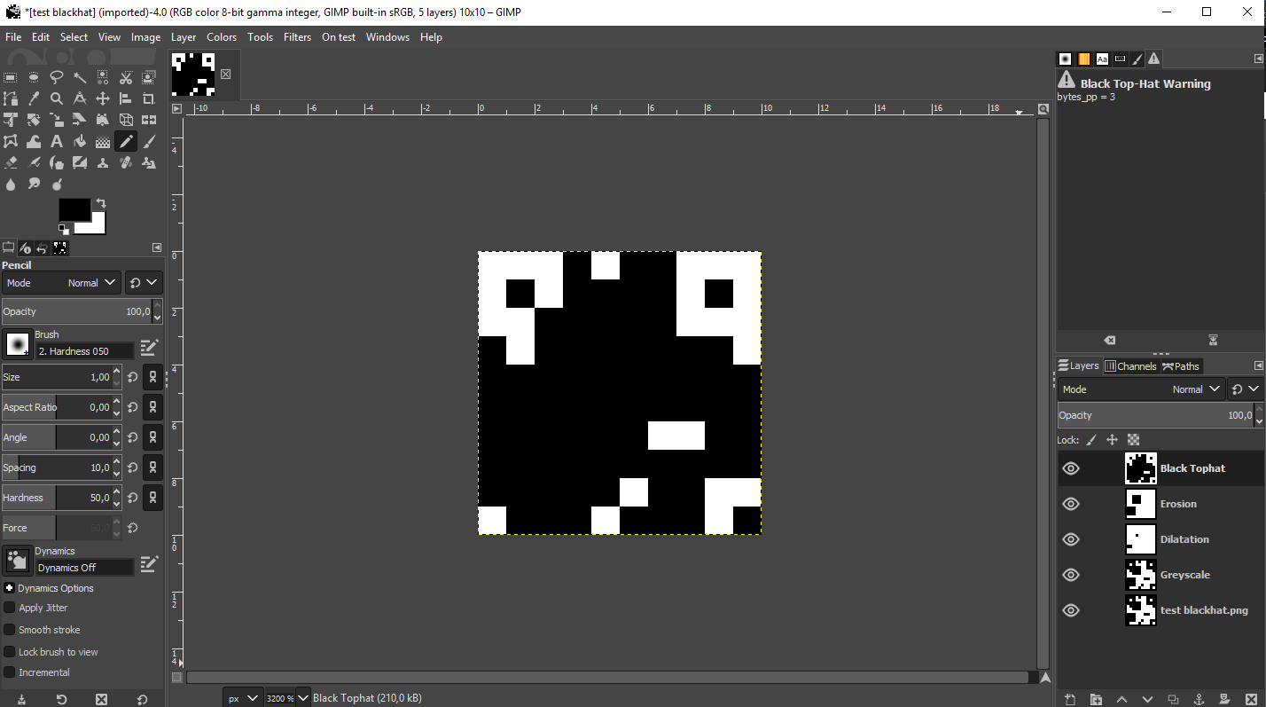Hide the Dilatation layer
This screenshot has height=707, width=1266.
click(x=1071, y=539)
